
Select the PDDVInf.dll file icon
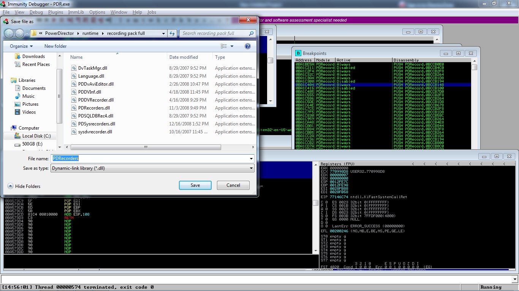coord(74,92)
